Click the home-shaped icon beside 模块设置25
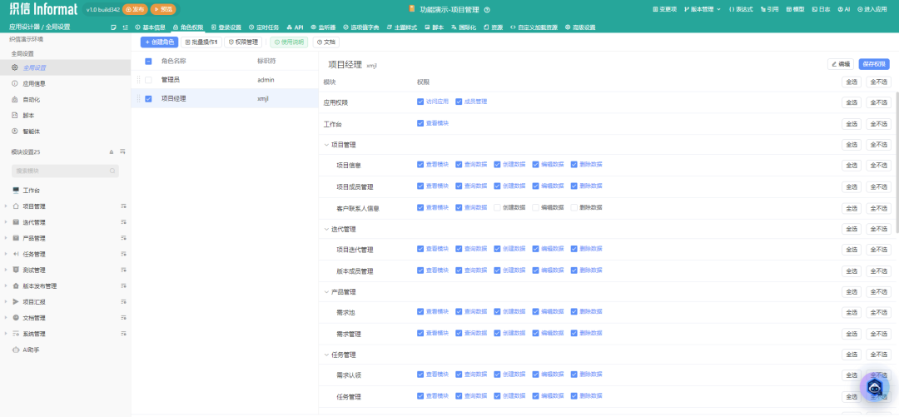 click(x=112, y=152)
